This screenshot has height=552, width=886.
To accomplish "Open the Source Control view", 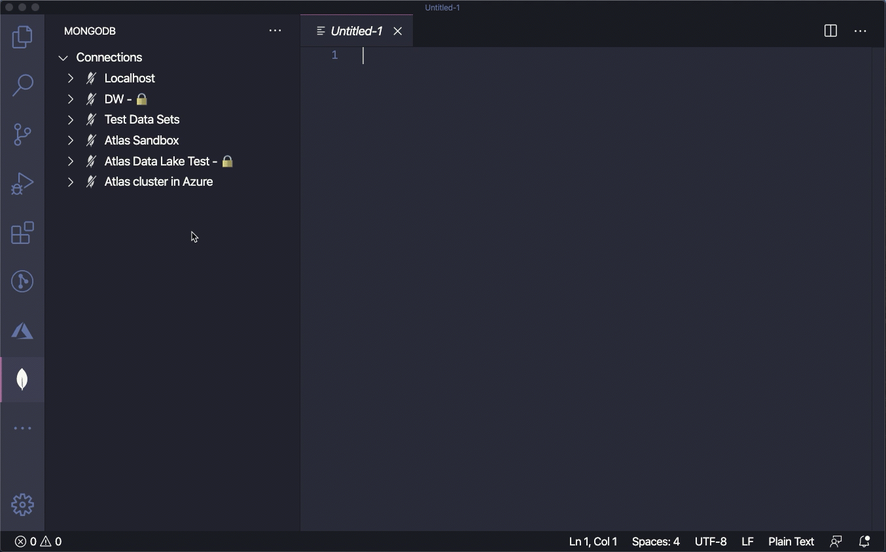I will 22,135.
